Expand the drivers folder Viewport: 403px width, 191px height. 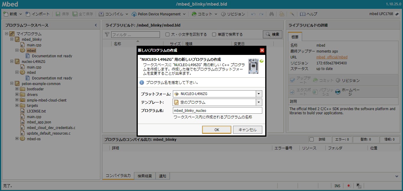[x=17, y=94]
